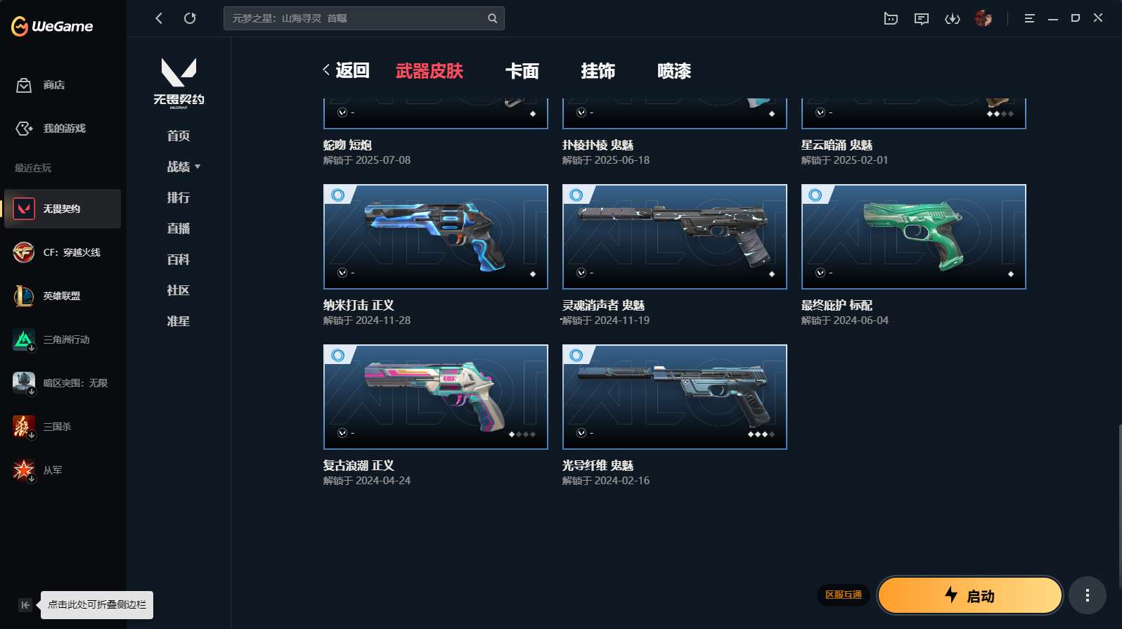This screenshot has width=1122, height=629.
Task: Open the download manager icon
Action: pos(953,19)
